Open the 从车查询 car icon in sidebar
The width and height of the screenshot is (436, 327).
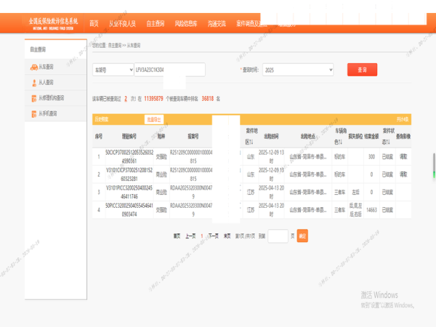point(34,67)
